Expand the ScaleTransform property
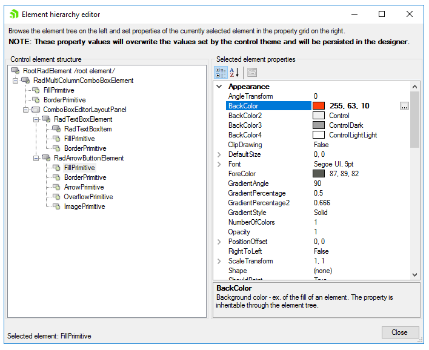This screenshot has width=429, height=350. point(219,261)
